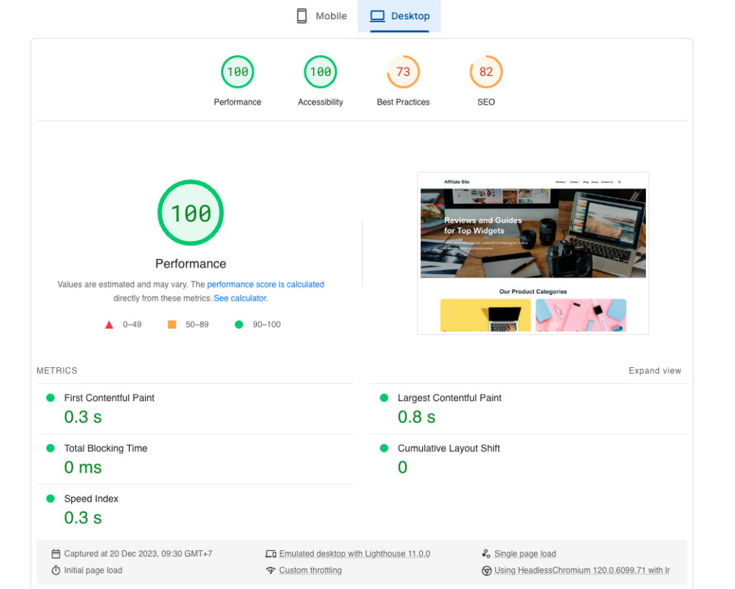The width and height of the screenshot is (735, 589).
Task: Click the SEO score gauge
Action: (486, 71)
